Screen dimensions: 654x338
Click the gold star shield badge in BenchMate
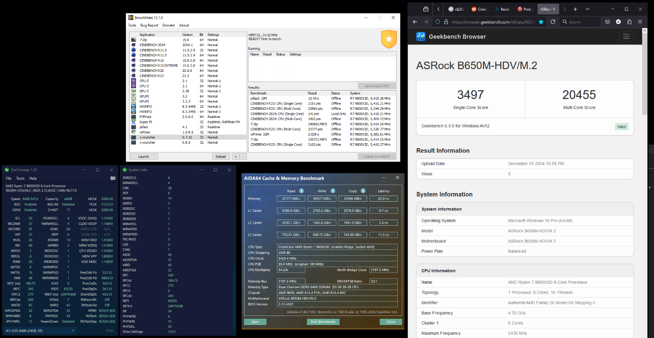click(389, 39)
